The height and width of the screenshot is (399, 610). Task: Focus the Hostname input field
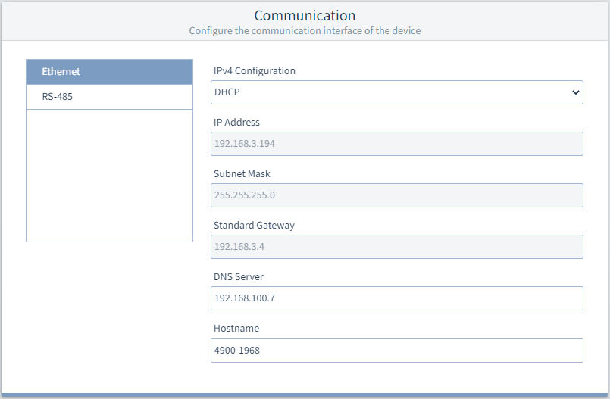point(396,350)
